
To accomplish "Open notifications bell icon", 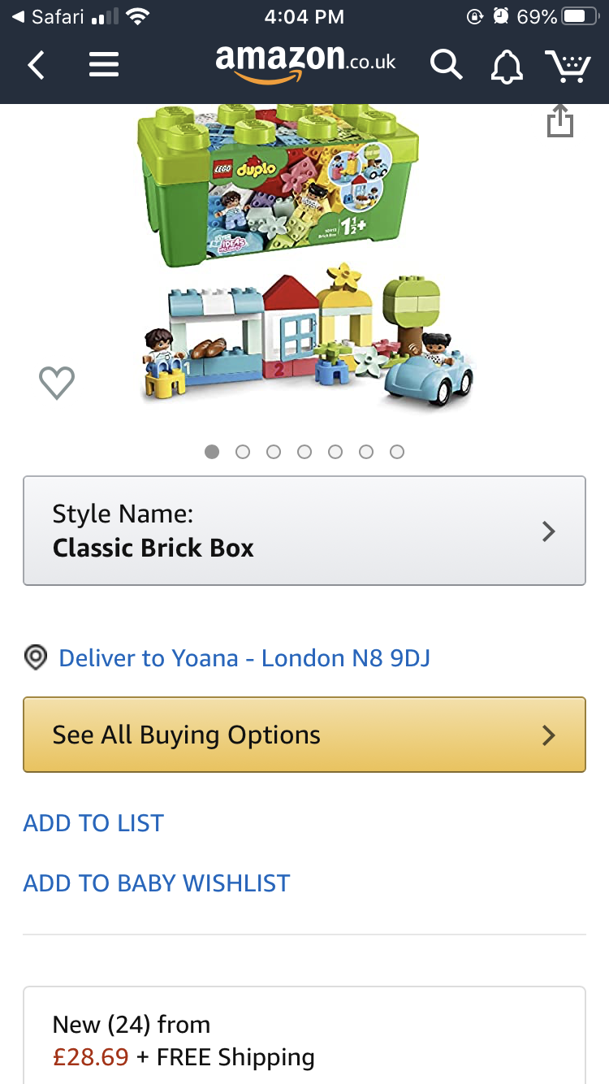I will 507,66.
